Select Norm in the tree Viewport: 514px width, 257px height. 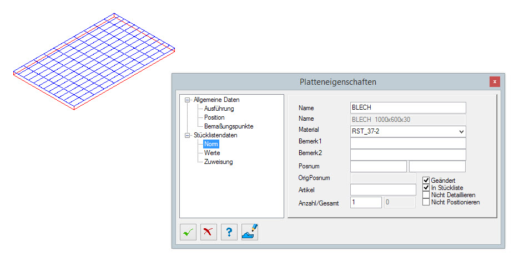click(211, 144)
